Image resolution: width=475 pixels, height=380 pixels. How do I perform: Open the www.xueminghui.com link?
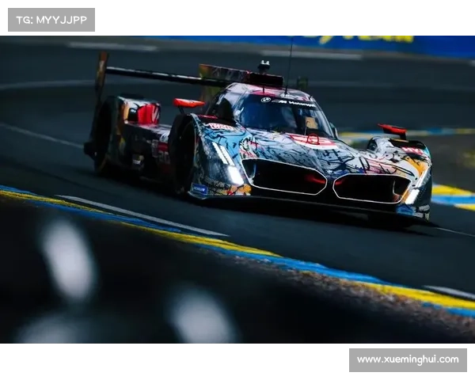(408, 359)
